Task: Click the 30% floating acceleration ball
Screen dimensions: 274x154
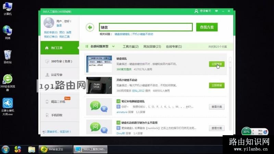Action: (x=246, y=132)
